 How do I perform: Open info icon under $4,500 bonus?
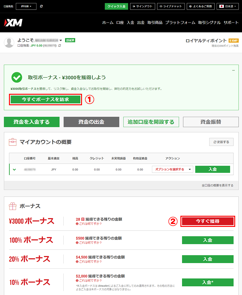[x=77, y=262]
